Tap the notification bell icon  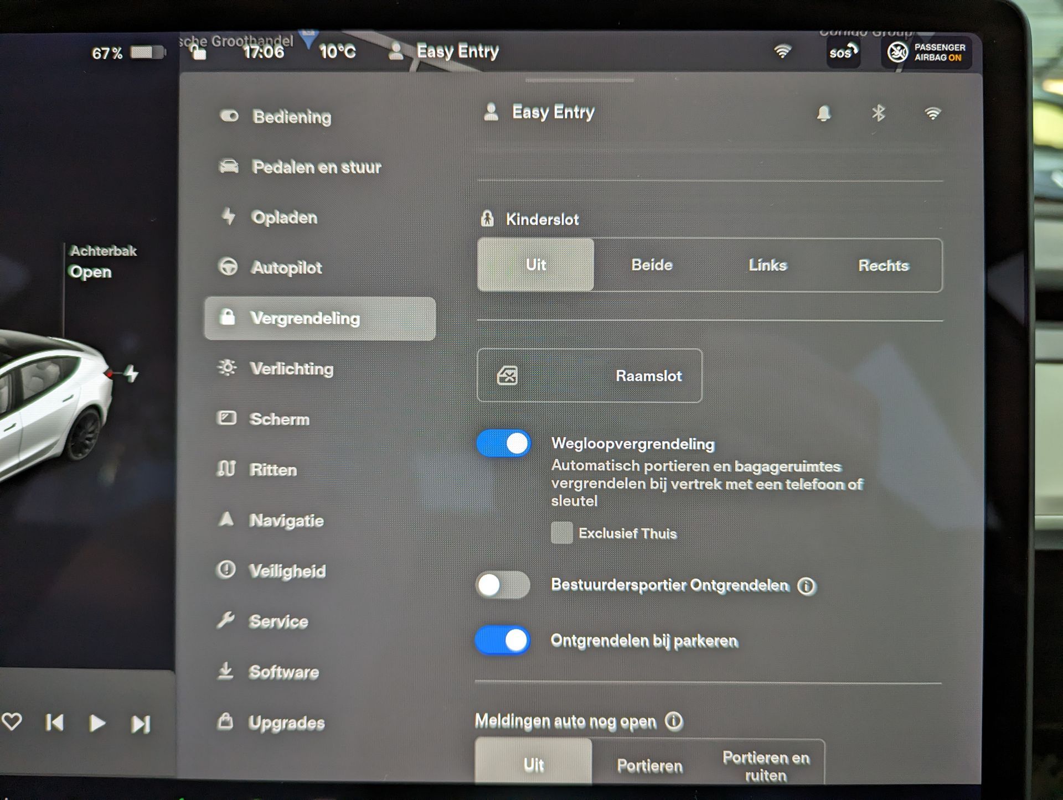pyautogui.click(x=824, y=113)
